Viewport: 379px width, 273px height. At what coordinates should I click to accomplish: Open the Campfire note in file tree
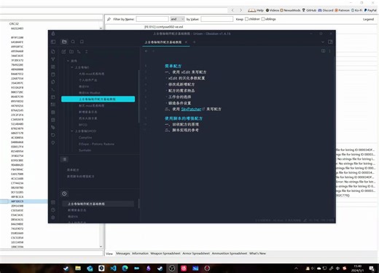[x=85, y=137]
